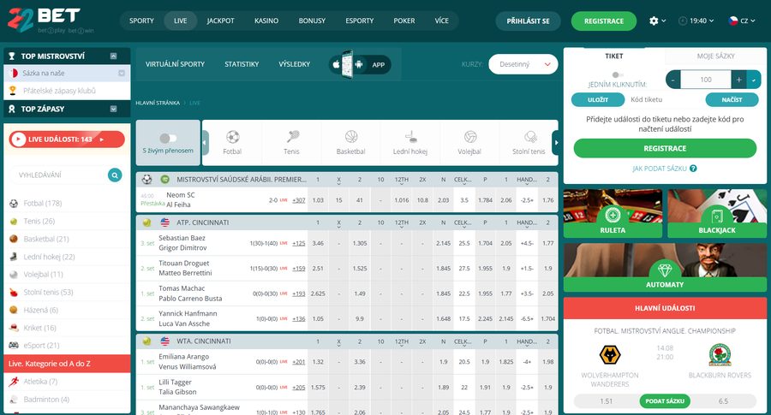Open the LIVE UDÁLOSTI: 143 button
The image size is (771, 415).
tap(67, 139)
